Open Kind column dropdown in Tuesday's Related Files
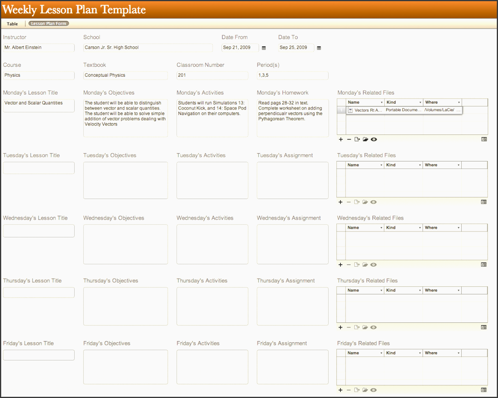The image size is (498, 398). click(x=420, y=165)
